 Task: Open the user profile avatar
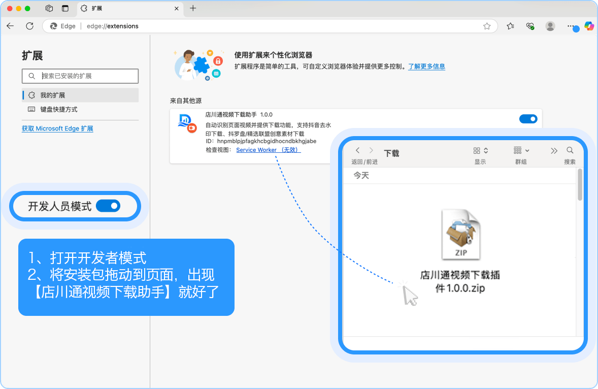tap(550, 26)
